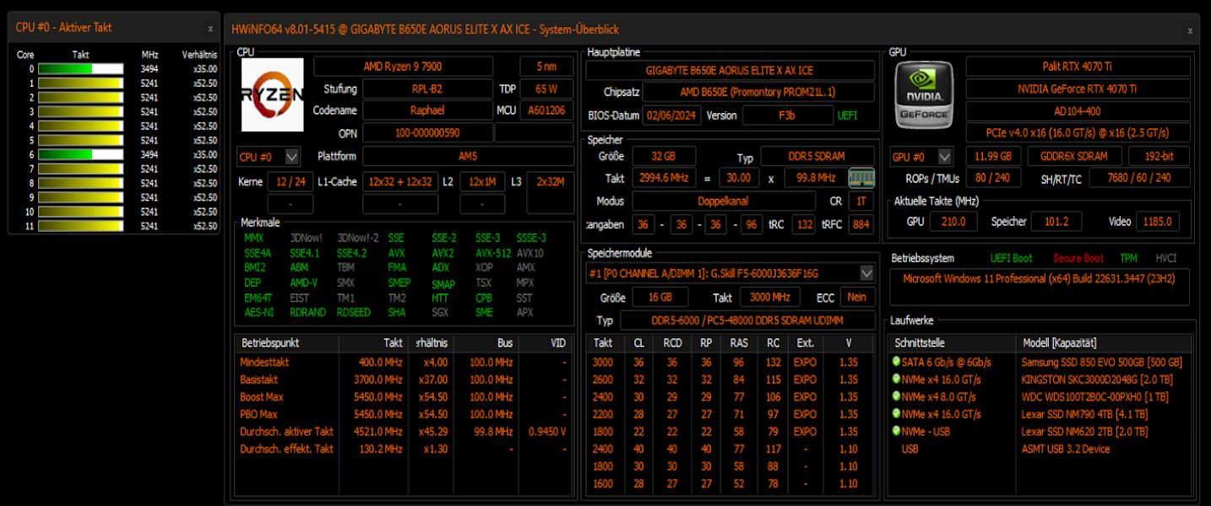Viewport: 1211px width, 506px height.
Task: Select the 'DDR5 SDRAM' memory type field
Action: [x=817, y=156]
